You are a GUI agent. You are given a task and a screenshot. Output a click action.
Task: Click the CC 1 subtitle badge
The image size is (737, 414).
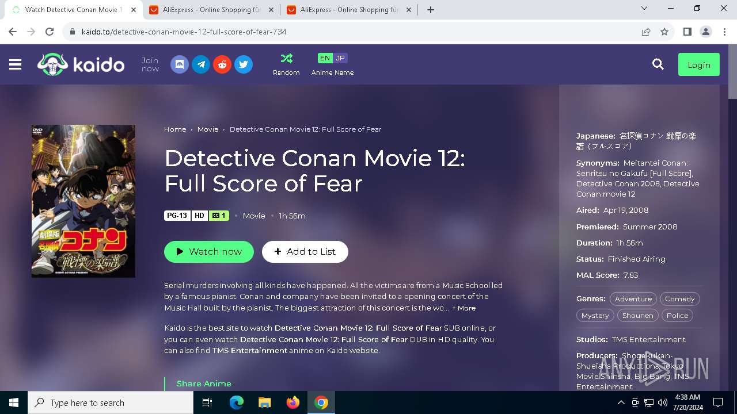[219, 216]
